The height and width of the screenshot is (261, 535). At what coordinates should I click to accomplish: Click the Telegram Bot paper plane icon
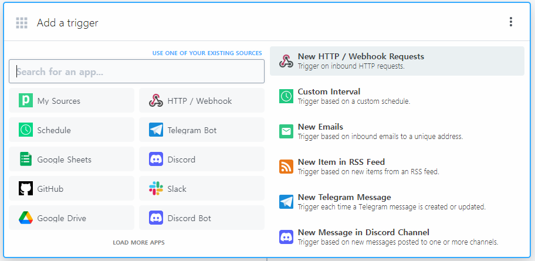[x=156, y=130]
